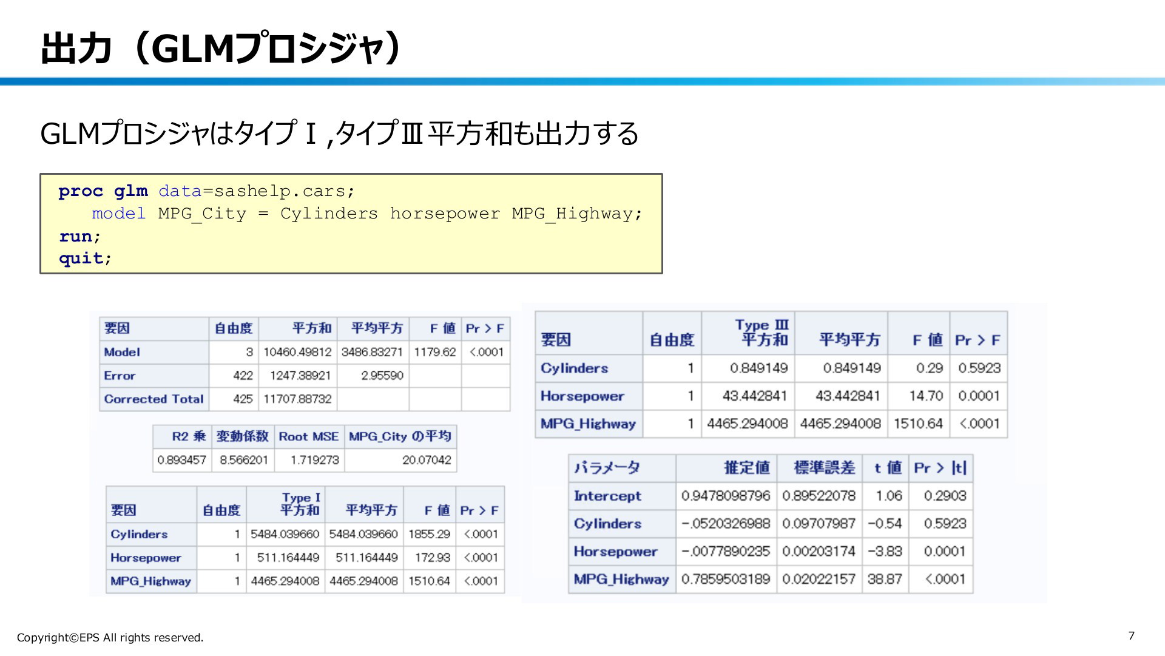This screenshot has height=656, width=1165.
Task: Click the R-square value 0.893457
Action: click(x=181, y=460)
